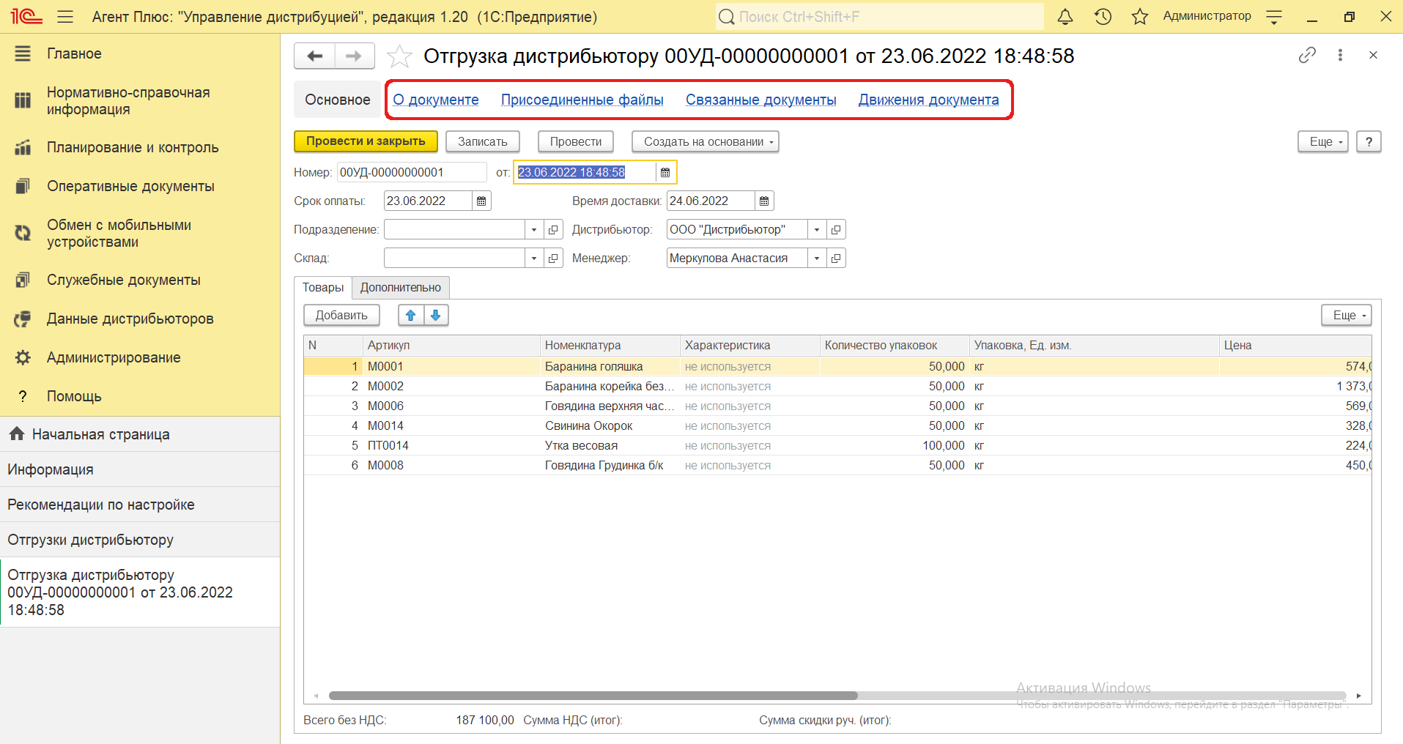Open the Подразделение record with open icon
The height and width of the screenshot is (744, 1403).
point(553,229)
